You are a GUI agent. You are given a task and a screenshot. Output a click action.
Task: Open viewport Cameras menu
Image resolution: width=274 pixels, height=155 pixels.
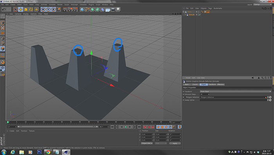pyautogui.click(x=18, y=14)
